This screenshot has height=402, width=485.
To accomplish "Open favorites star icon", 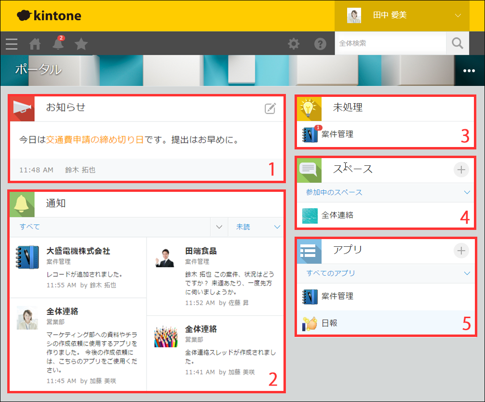I will pyautogui.click(x=81, y=44).
